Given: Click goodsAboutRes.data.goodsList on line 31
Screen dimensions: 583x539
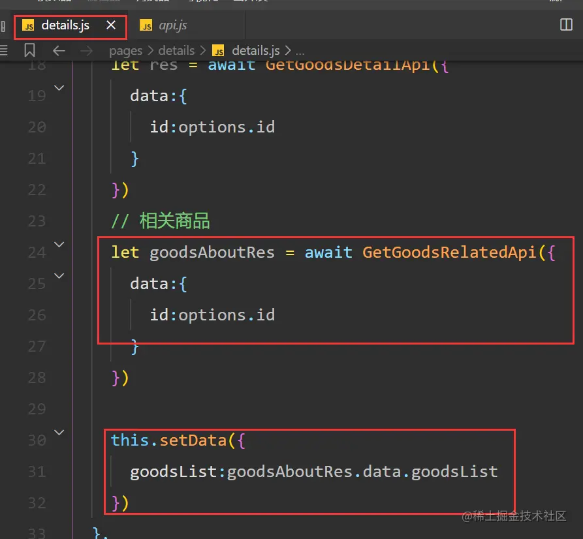Looking at the screenshot, I should click(362, 472).
